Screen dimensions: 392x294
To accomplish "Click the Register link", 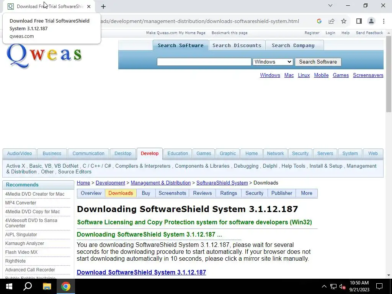I will (312, 33).
